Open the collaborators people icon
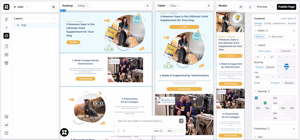This screenshot has height=140, width=300. (x=241, y=7)
